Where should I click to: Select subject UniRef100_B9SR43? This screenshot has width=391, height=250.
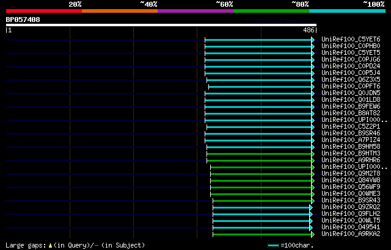351,201
